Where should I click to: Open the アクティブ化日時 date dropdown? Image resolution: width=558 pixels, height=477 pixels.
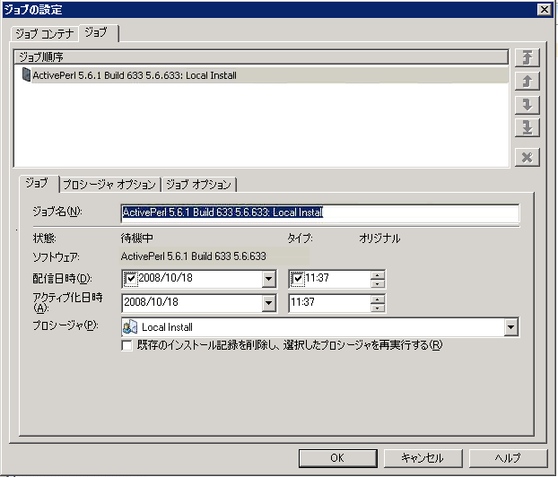268,303
